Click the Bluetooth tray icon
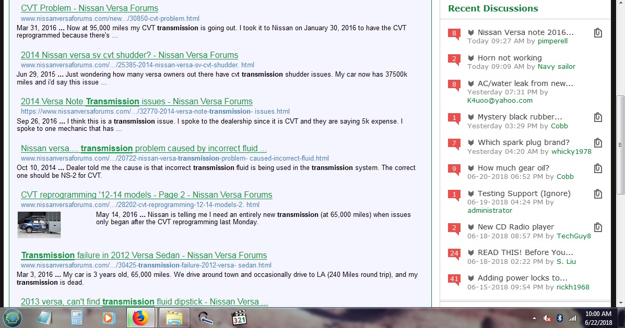 point(559,318)
